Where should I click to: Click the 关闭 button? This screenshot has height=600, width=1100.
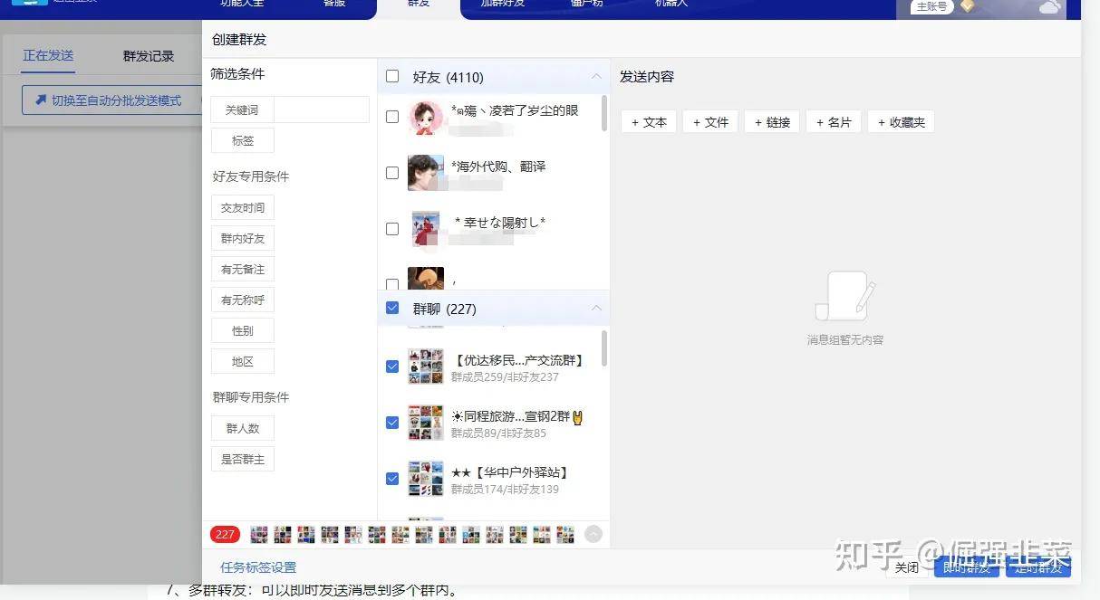[x=906, y=567]
